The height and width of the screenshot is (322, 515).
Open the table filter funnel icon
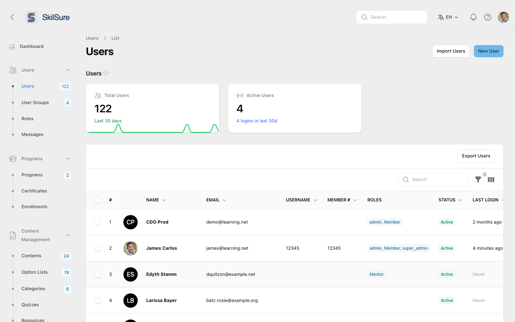(x=478, y=180)
